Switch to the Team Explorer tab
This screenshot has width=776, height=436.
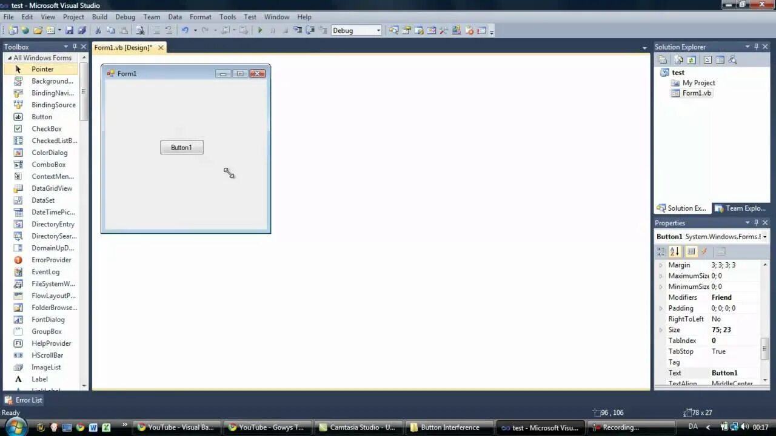tap(740, 208)
